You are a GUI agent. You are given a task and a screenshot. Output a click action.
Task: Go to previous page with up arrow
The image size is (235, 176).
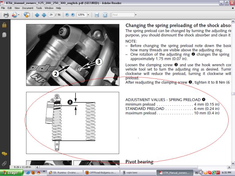(37, 15)
